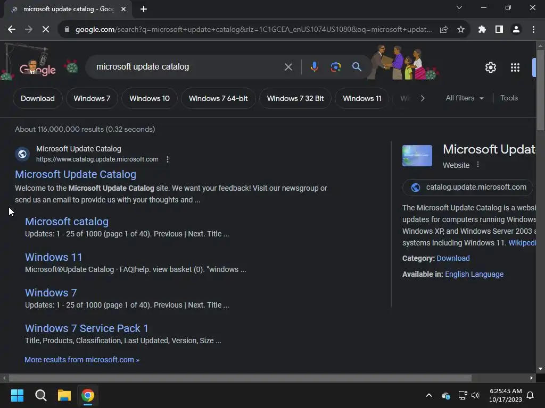545x408 pixels.
Task: Click the Download category link
Action: 453,258
